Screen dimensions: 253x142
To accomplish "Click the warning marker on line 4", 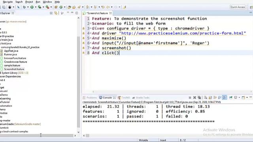I will click(x=83, y=33).
